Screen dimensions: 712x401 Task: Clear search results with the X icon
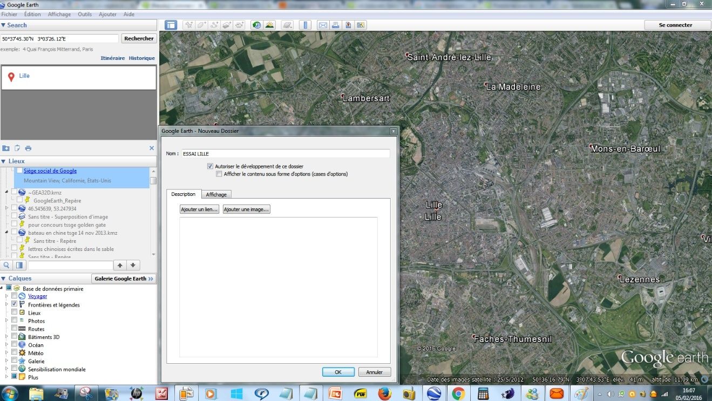point(152,148)
